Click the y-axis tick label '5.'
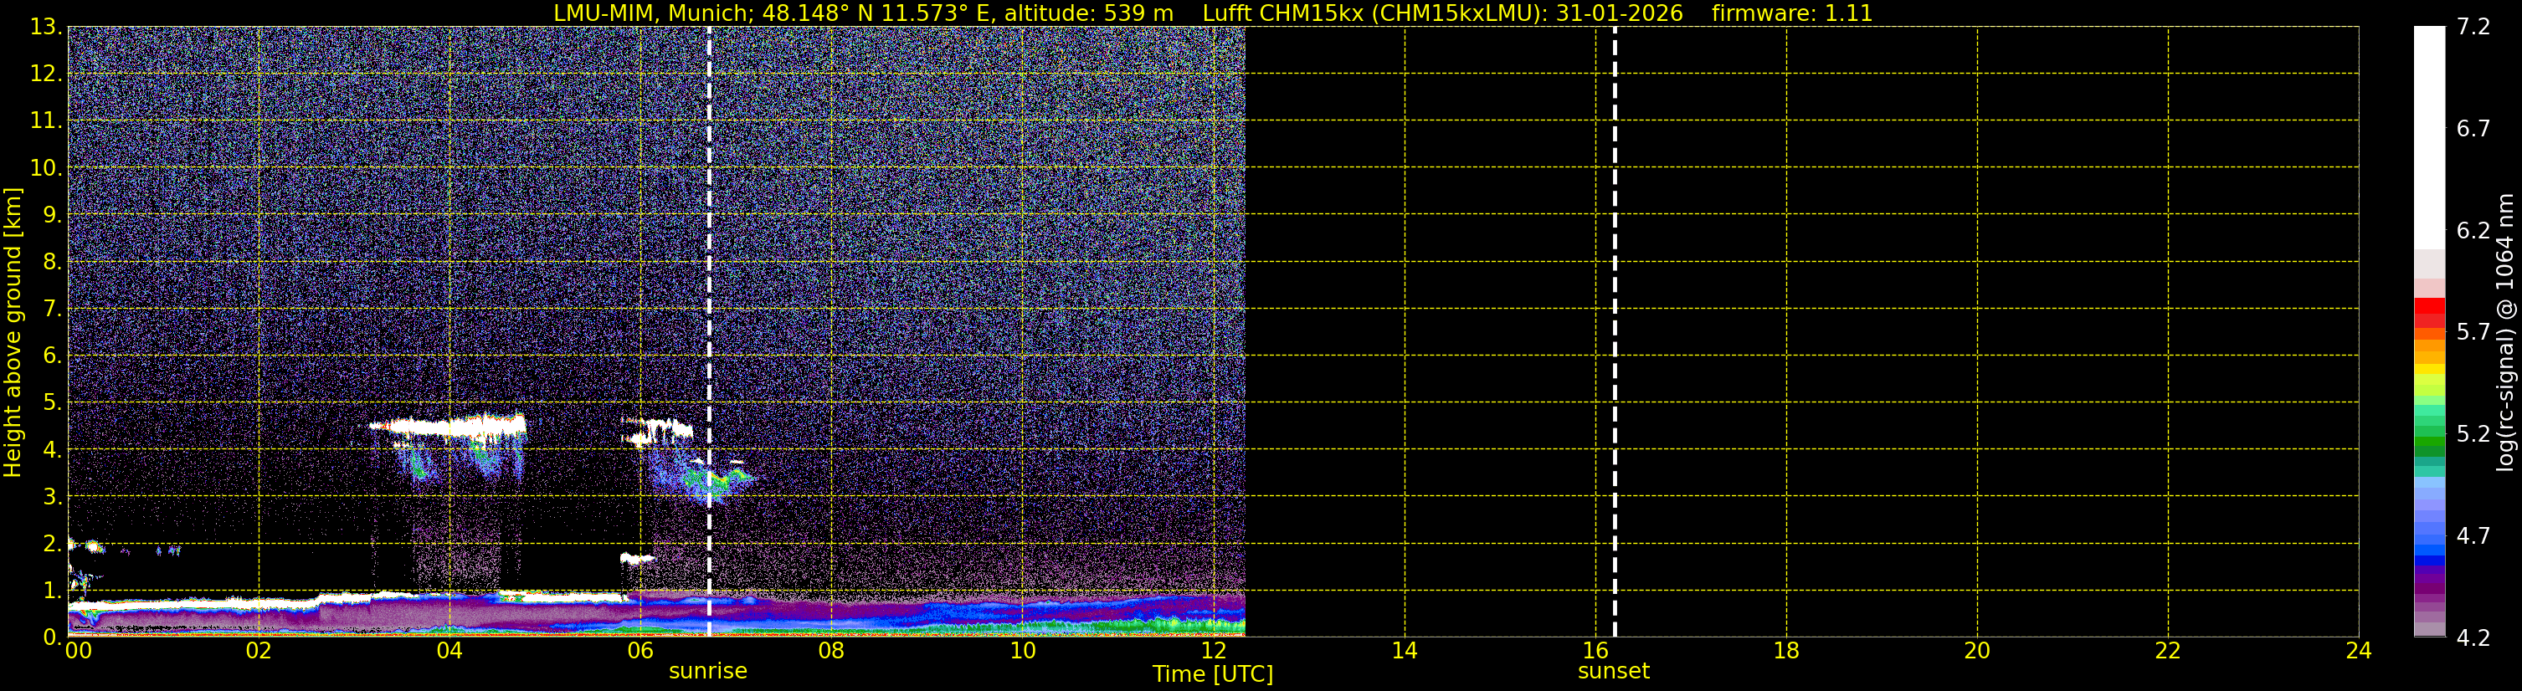The image size is (2522, 691). (52, 402)
